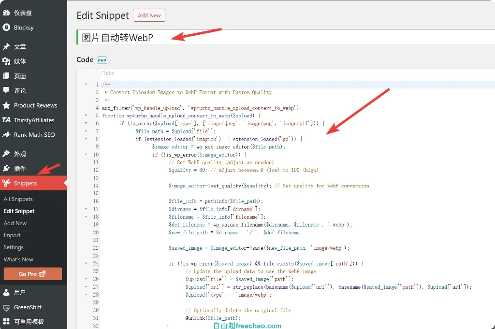The width and height of the screenshot is (495, 329).
Task: Select Import in the Snippets submenu
Action: tap(12, 235)
